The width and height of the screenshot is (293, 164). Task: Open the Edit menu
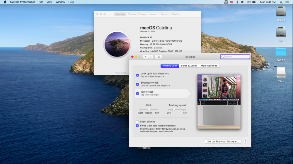pos(41,2)
